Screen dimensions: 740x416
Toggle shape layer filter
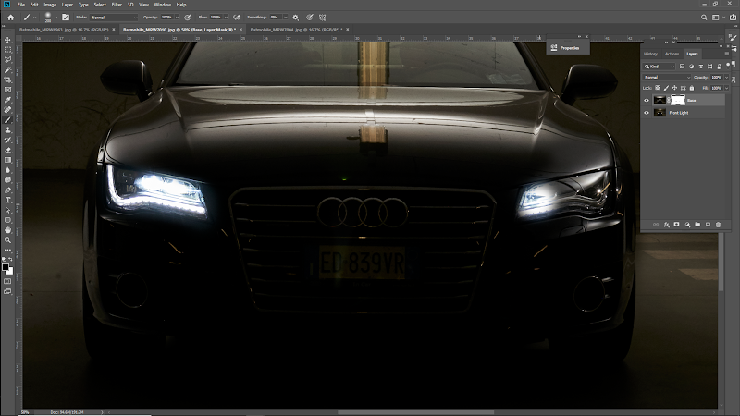(x=709, y=67)
